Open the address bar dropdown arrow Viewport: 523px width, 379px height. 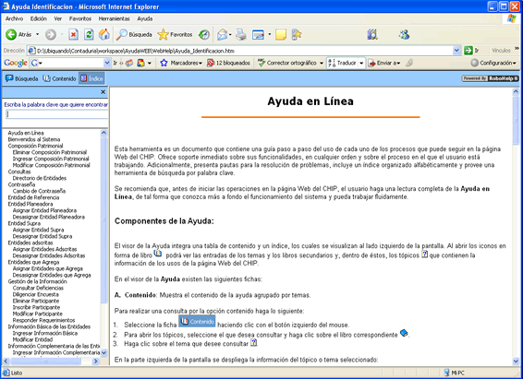[456, 51]
